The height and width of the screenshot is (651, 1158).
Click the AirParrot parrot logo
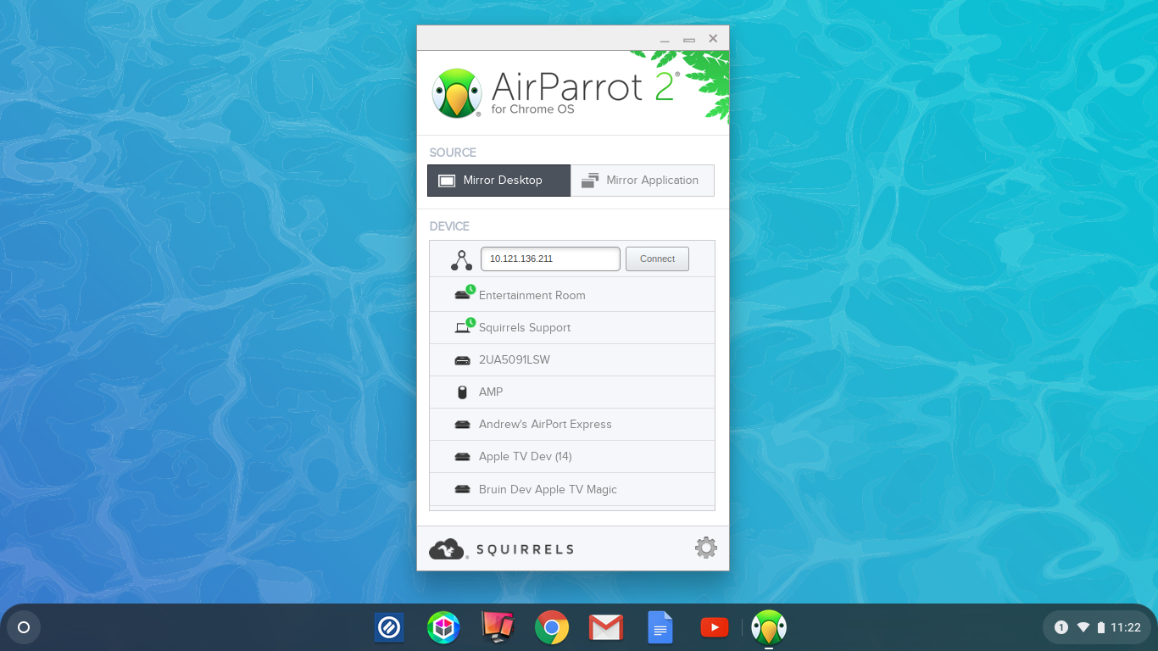[457, 92]
